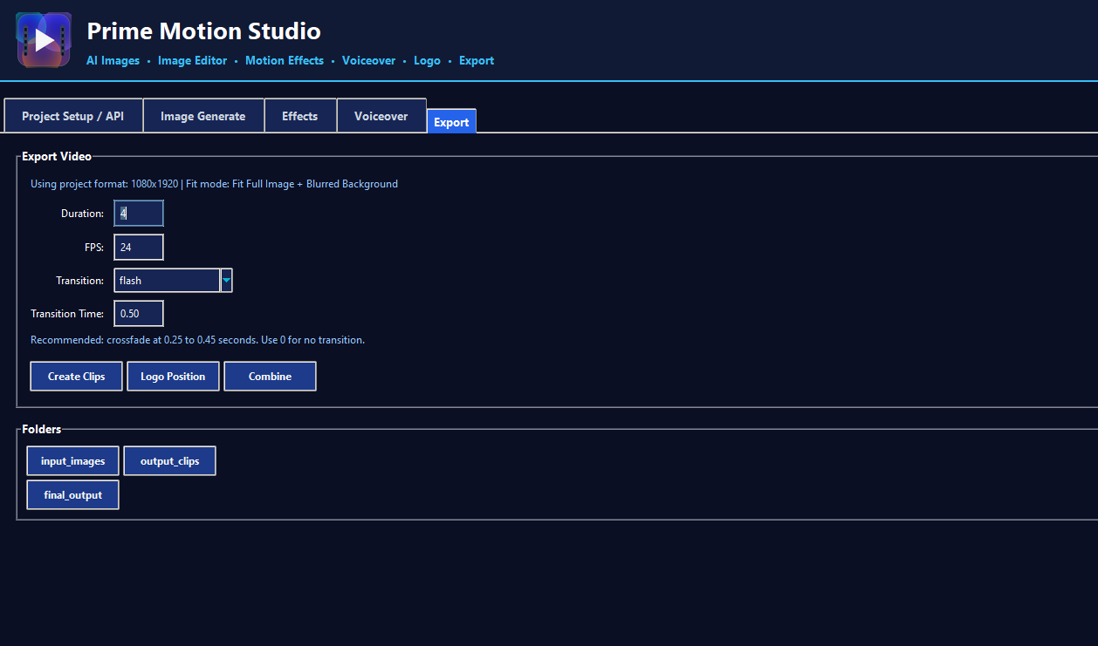Edit the Transition Time field
This screenshot has height=646, width=1098.
139,314
